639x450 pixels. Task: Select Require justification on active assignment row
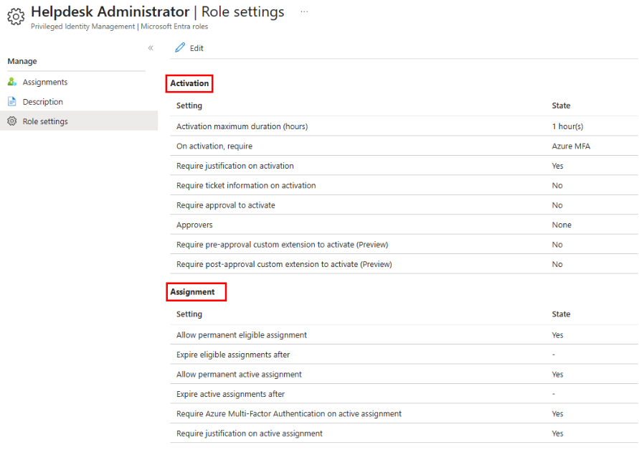tap(404, 433)
